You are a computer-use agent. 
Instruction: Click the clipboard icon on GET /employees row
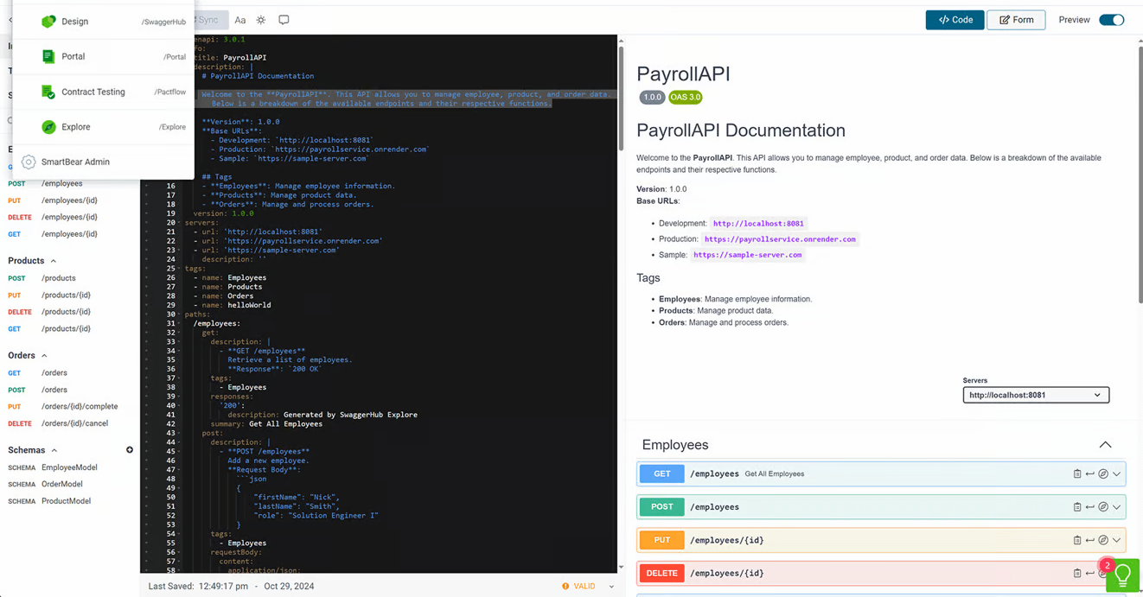click(x=1076, y=473)
